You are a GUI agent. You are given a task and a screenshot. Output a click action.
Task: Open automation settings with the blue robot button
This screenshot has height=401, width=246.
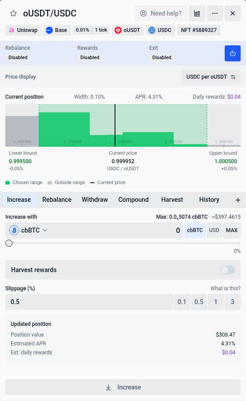click(233, 53)
